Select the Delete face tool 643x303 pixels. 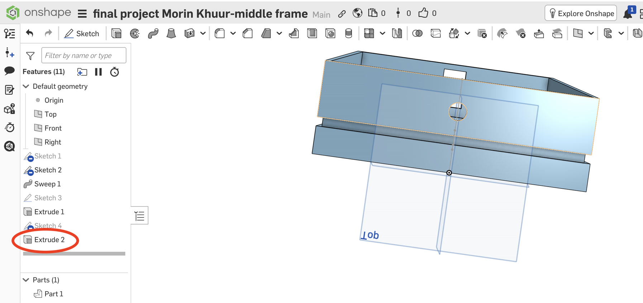520,34
